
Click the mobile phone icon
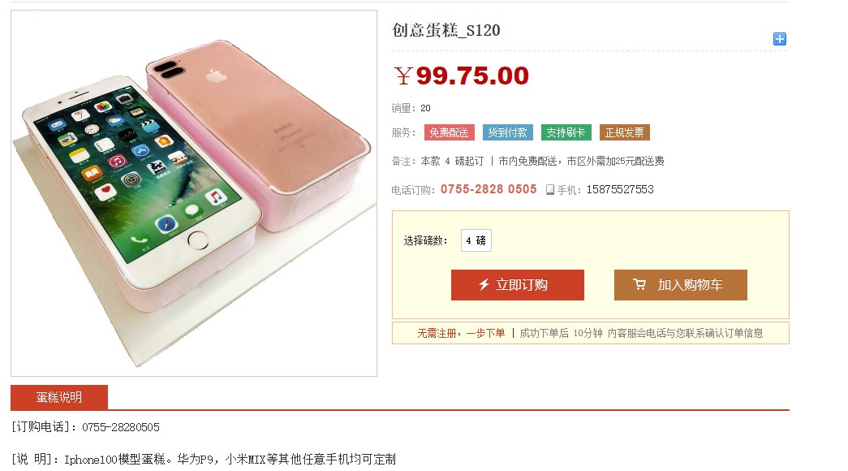click(549, 190)
